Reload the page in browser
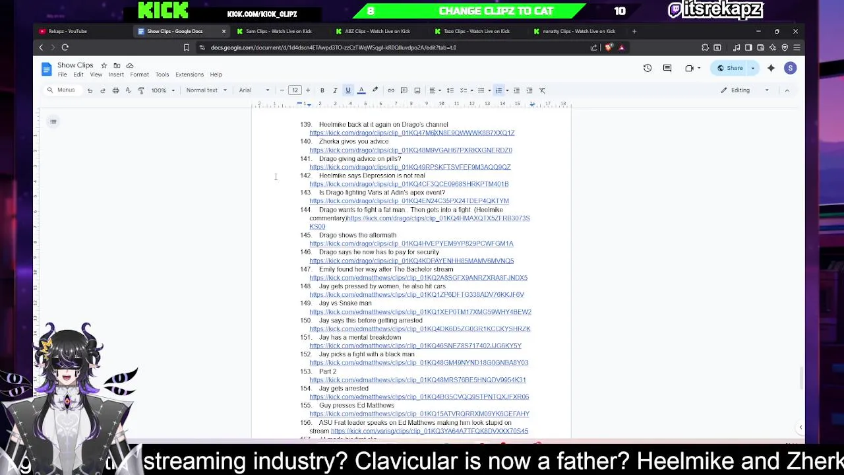 tap(65, 47)
